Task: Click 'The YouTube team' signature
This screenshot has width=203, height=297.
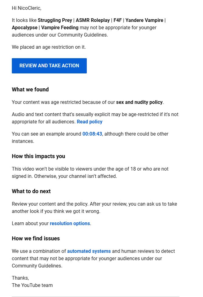Action: (32, 285)
